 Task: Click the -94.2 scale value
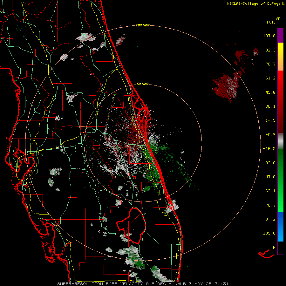pos(269,219)
